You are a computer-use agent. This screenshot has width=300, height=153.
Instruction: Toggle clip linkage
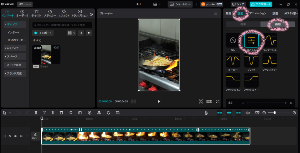tap(238, 113)
